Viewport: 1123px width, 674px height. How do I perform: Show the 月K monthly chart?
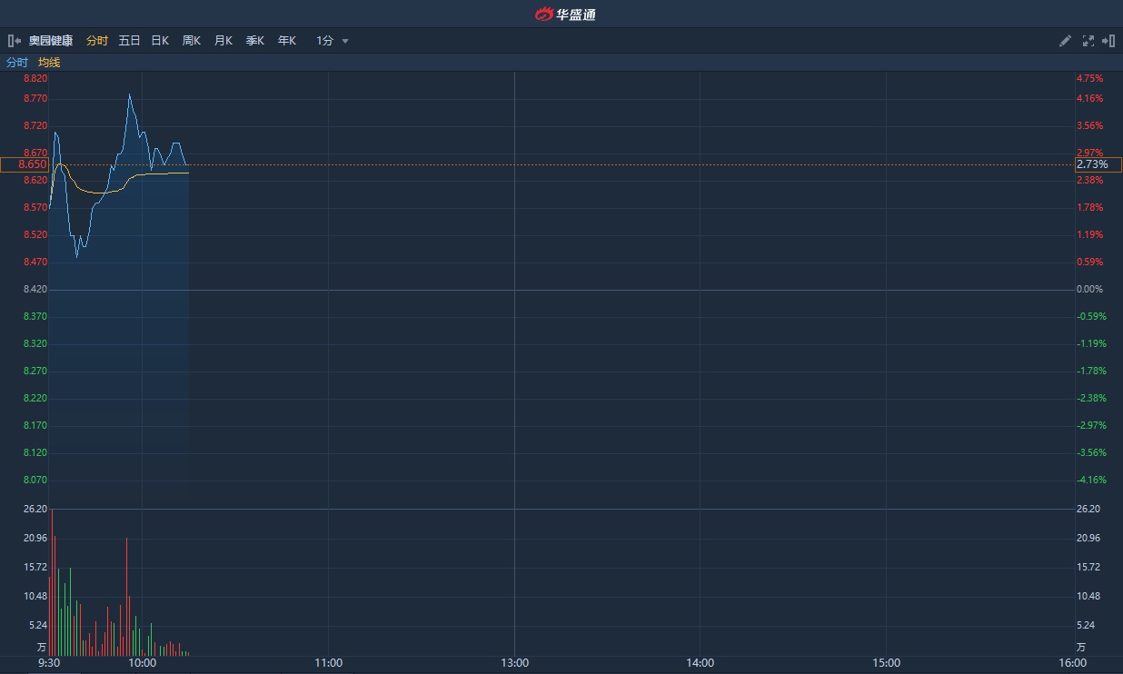coord(224,41)
